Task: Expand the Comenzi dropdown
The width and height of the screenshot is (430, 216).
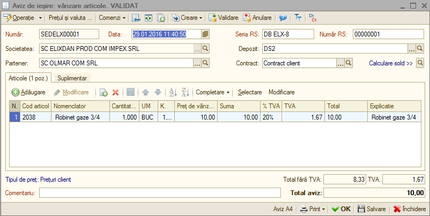Action: point(112,18)
